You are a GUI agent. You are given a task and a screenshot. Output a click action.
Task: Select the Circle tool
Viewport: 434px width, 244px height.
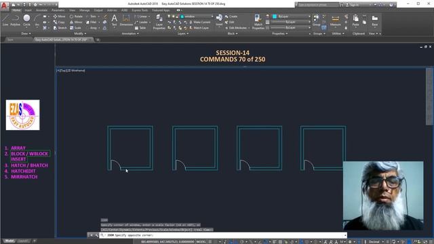point(26,20)
